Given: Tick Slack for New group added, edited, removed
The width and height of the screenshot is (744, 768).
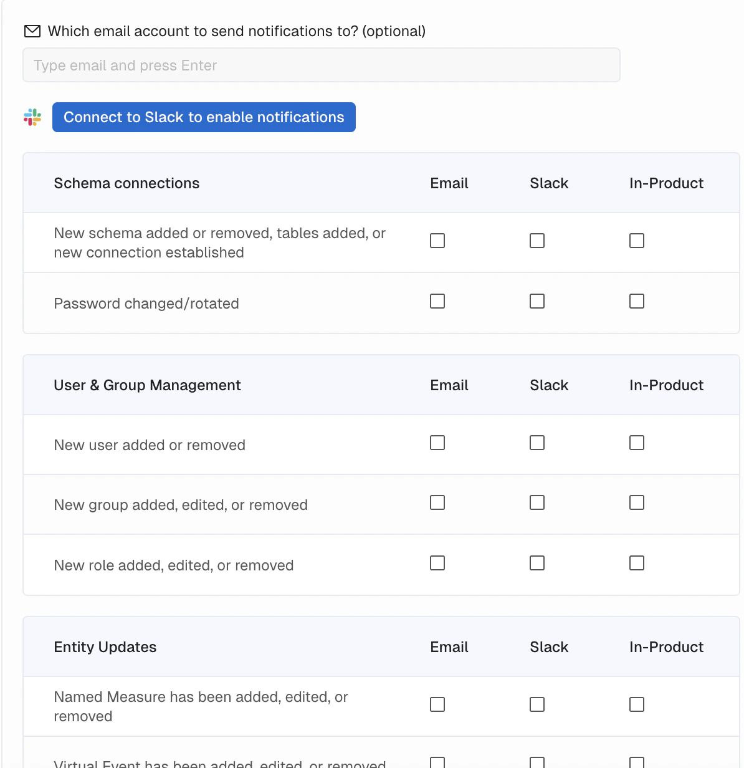Looking at the screenshot, I should click(537, 502).
